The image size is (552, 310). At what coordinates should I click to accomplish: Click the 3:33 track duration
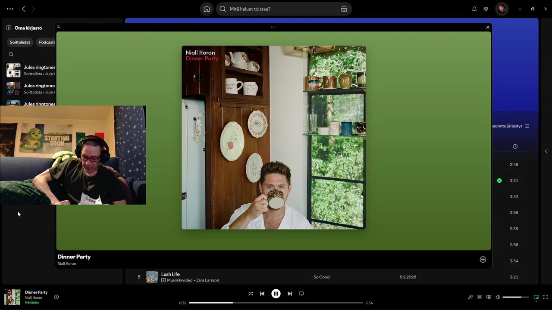pos(514,197)
